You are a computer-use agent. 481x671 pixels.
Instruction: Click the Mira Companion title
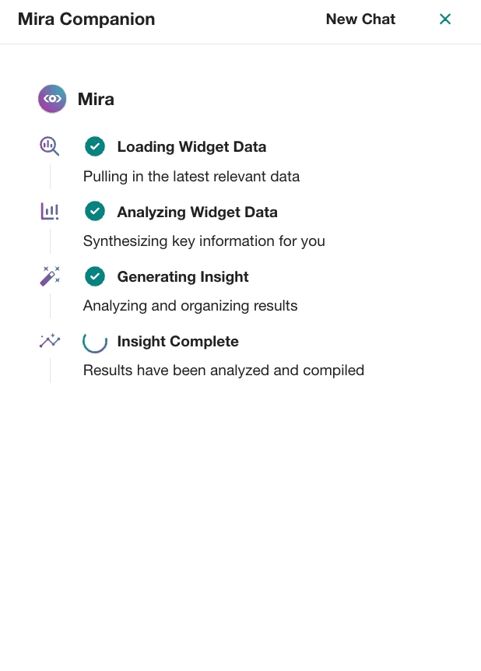(x=86, y=19)
